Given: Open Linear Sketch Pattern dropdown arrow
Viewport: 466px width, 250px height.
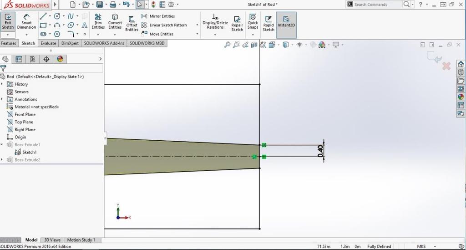Looking at the screenshot, I should 197,25.
